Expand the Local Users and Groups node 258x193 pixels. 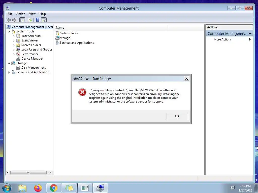click(14, 50)
